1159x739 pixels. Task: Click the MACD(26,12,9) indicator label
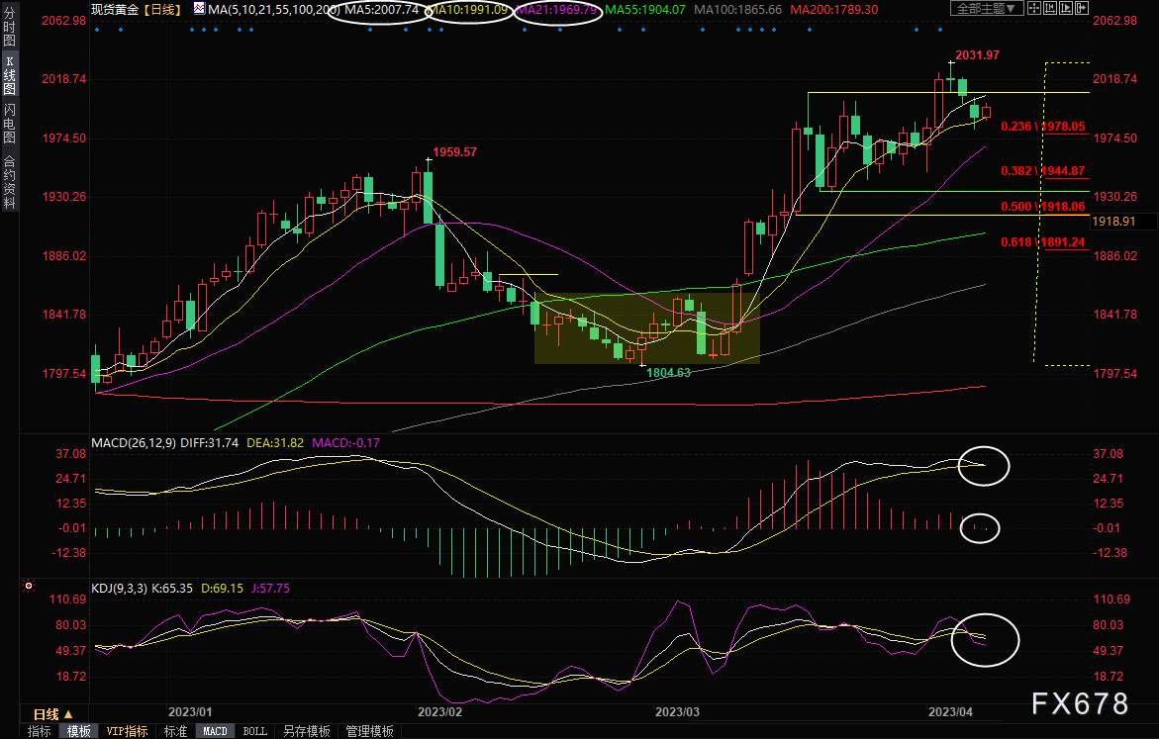134,442
